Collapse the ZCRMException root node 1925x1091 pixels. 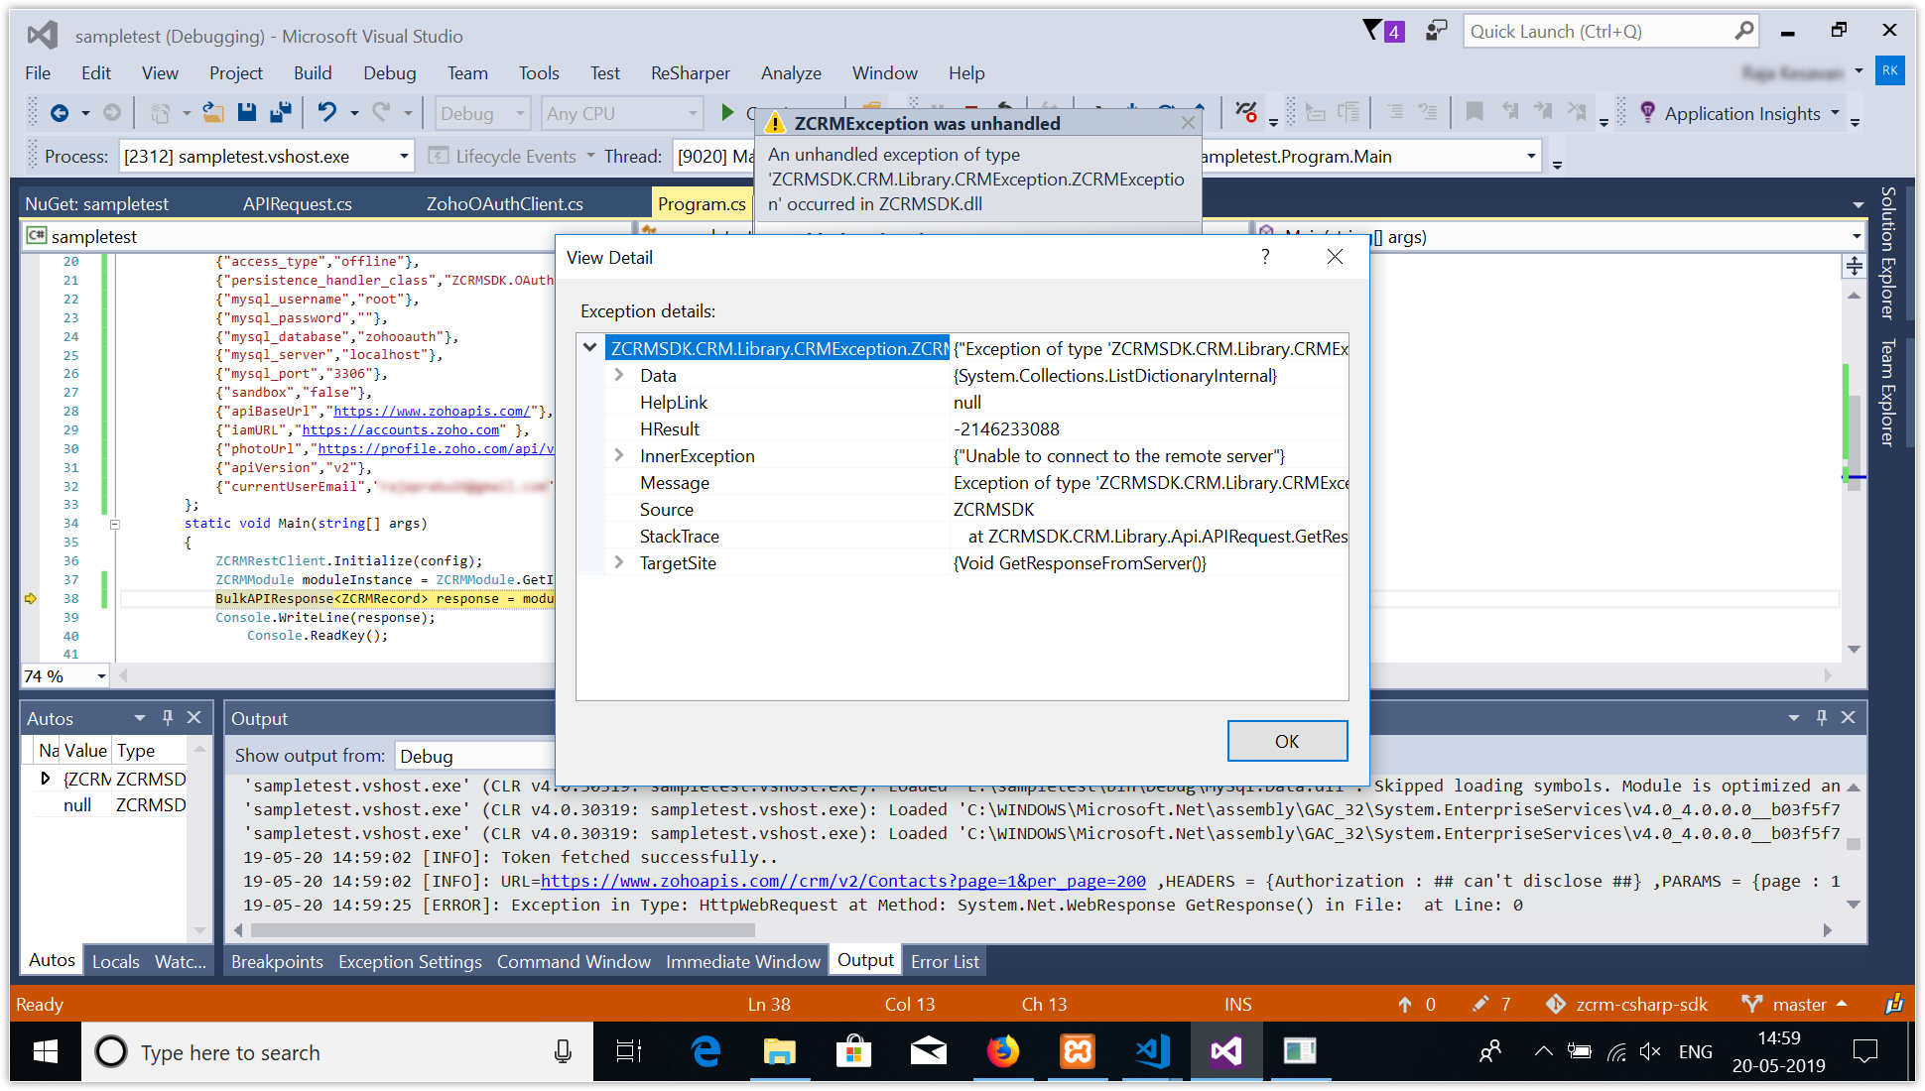click(x=590, y=347)
